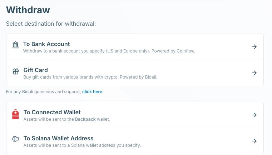Click the arrow on the Solana Wallet Address row

[254, 141]
